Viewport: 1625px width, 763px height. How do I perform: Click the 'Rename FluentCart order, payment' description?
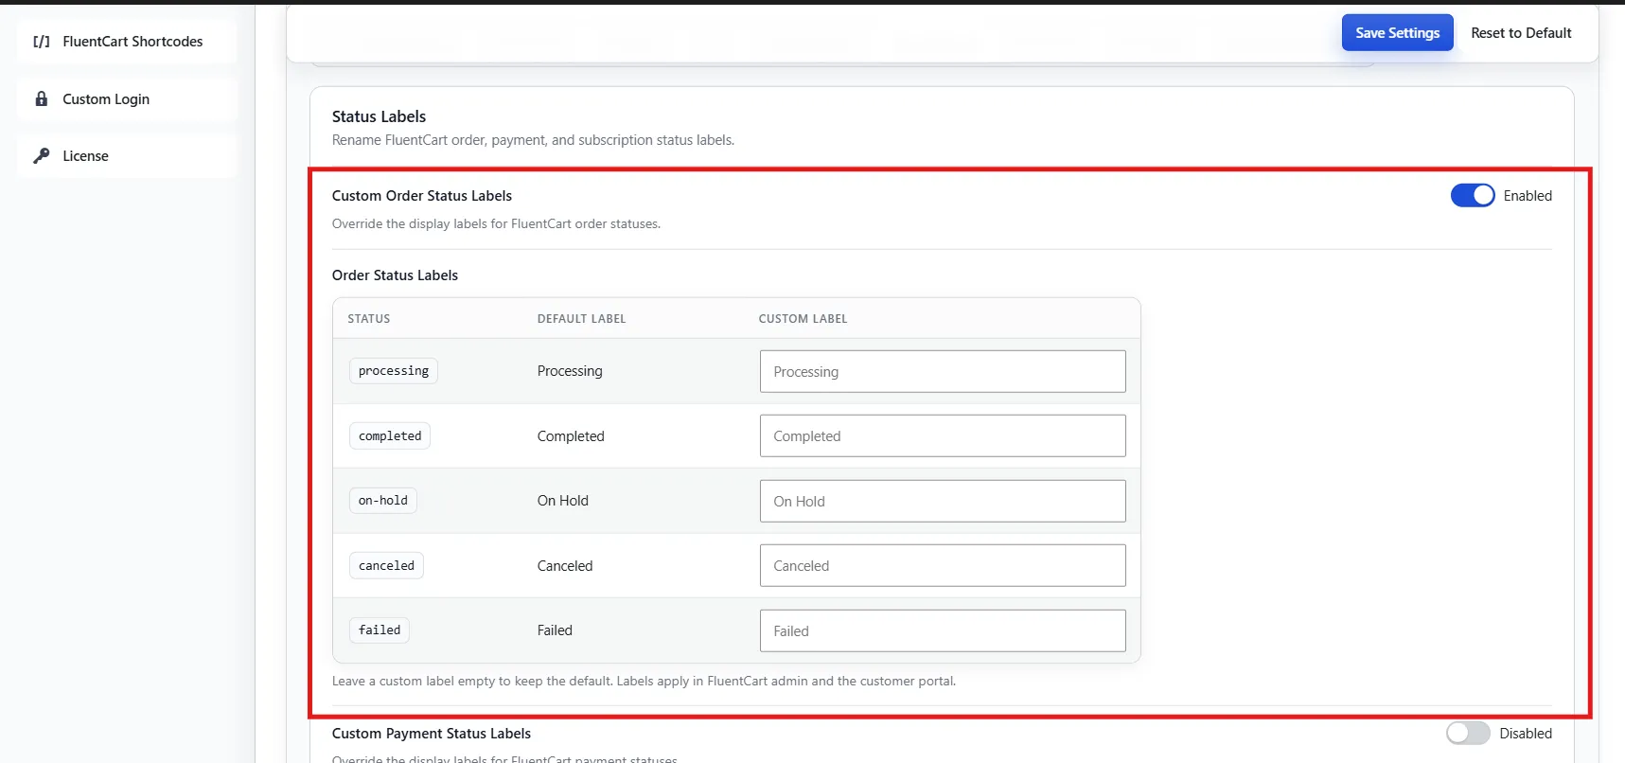coord(533,140)
